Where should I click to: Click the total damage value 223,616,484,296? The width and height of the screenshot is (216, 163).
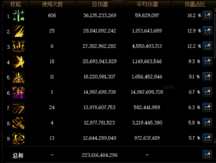pyautogui.click(x=100, y=155)
